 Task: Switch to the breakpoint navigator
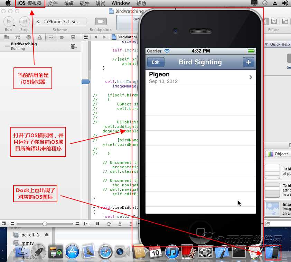tap(62, 37)
